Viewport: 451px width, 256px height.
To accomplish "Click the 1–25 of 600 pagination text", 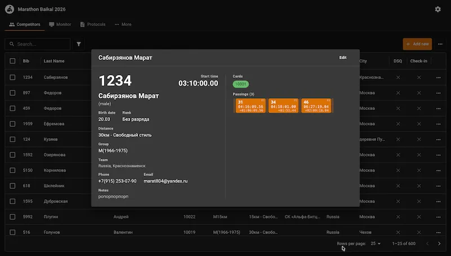I will [x=404, y=244].
